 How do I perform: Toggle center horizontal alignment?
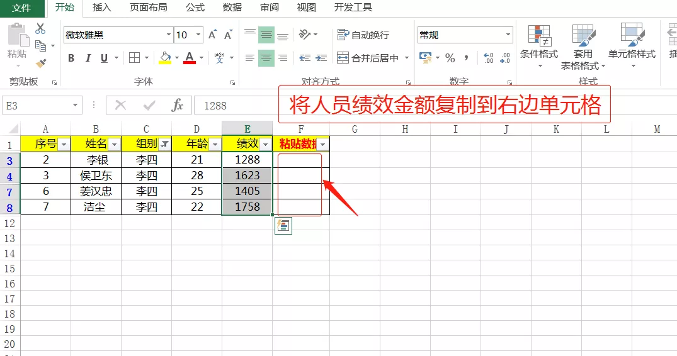point(266,58)
